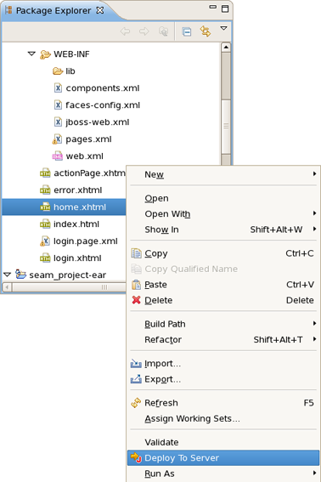This screenshot has width=321, height=482.
Task: Click the Package Explorer tab close icon
Action: [x=100, y=10]
